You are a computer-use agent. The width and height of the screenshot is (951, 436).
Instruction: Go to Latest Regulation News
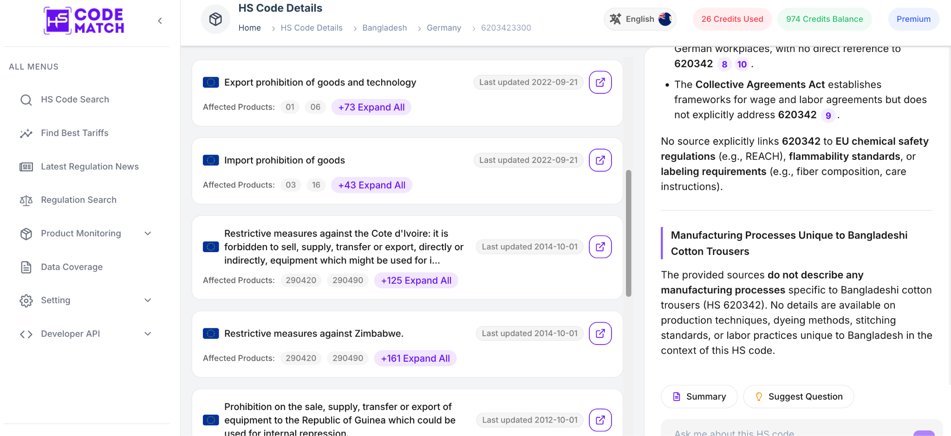[90, 167]
